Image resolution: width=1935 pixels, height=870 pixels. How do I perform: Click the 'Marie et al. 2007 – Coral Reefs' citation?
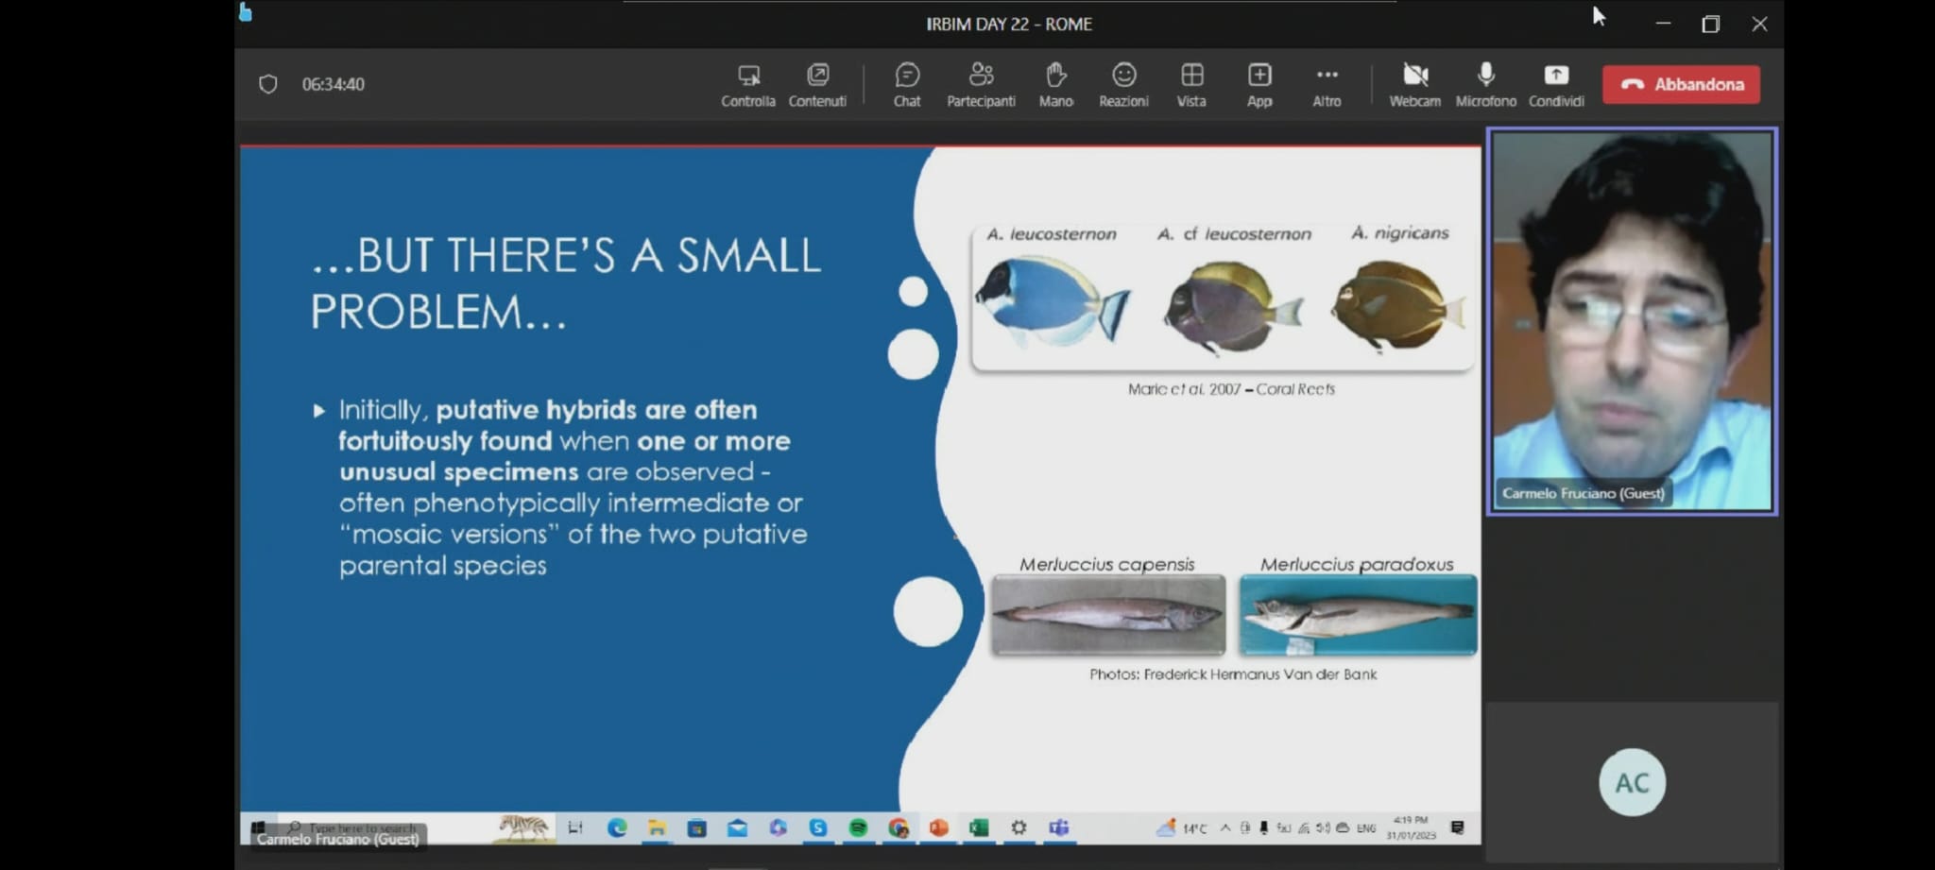pos(1231,389)
